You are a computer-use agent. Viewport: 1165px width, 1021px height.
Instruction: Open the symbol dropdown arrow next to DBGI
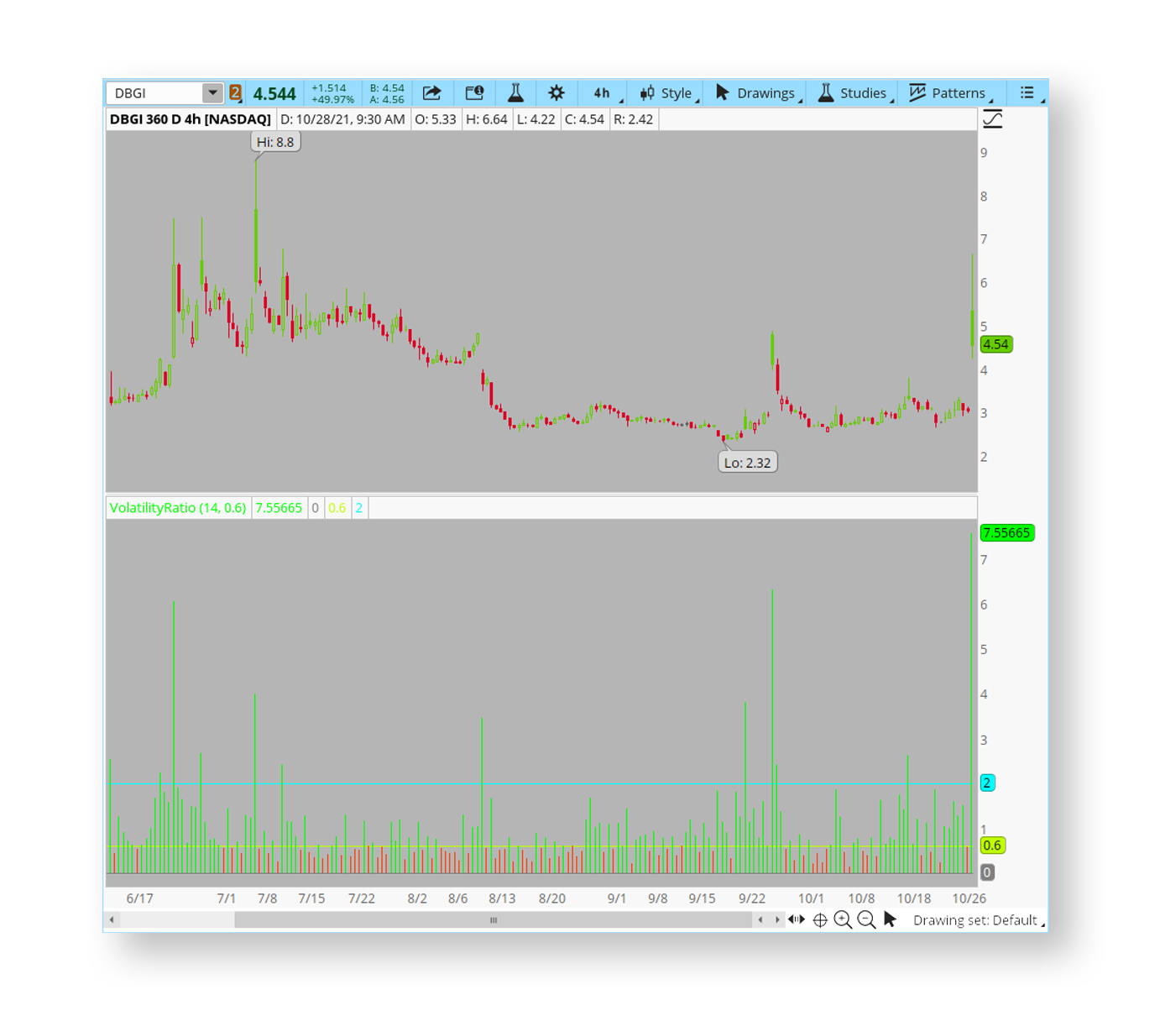tap(212, 93)
